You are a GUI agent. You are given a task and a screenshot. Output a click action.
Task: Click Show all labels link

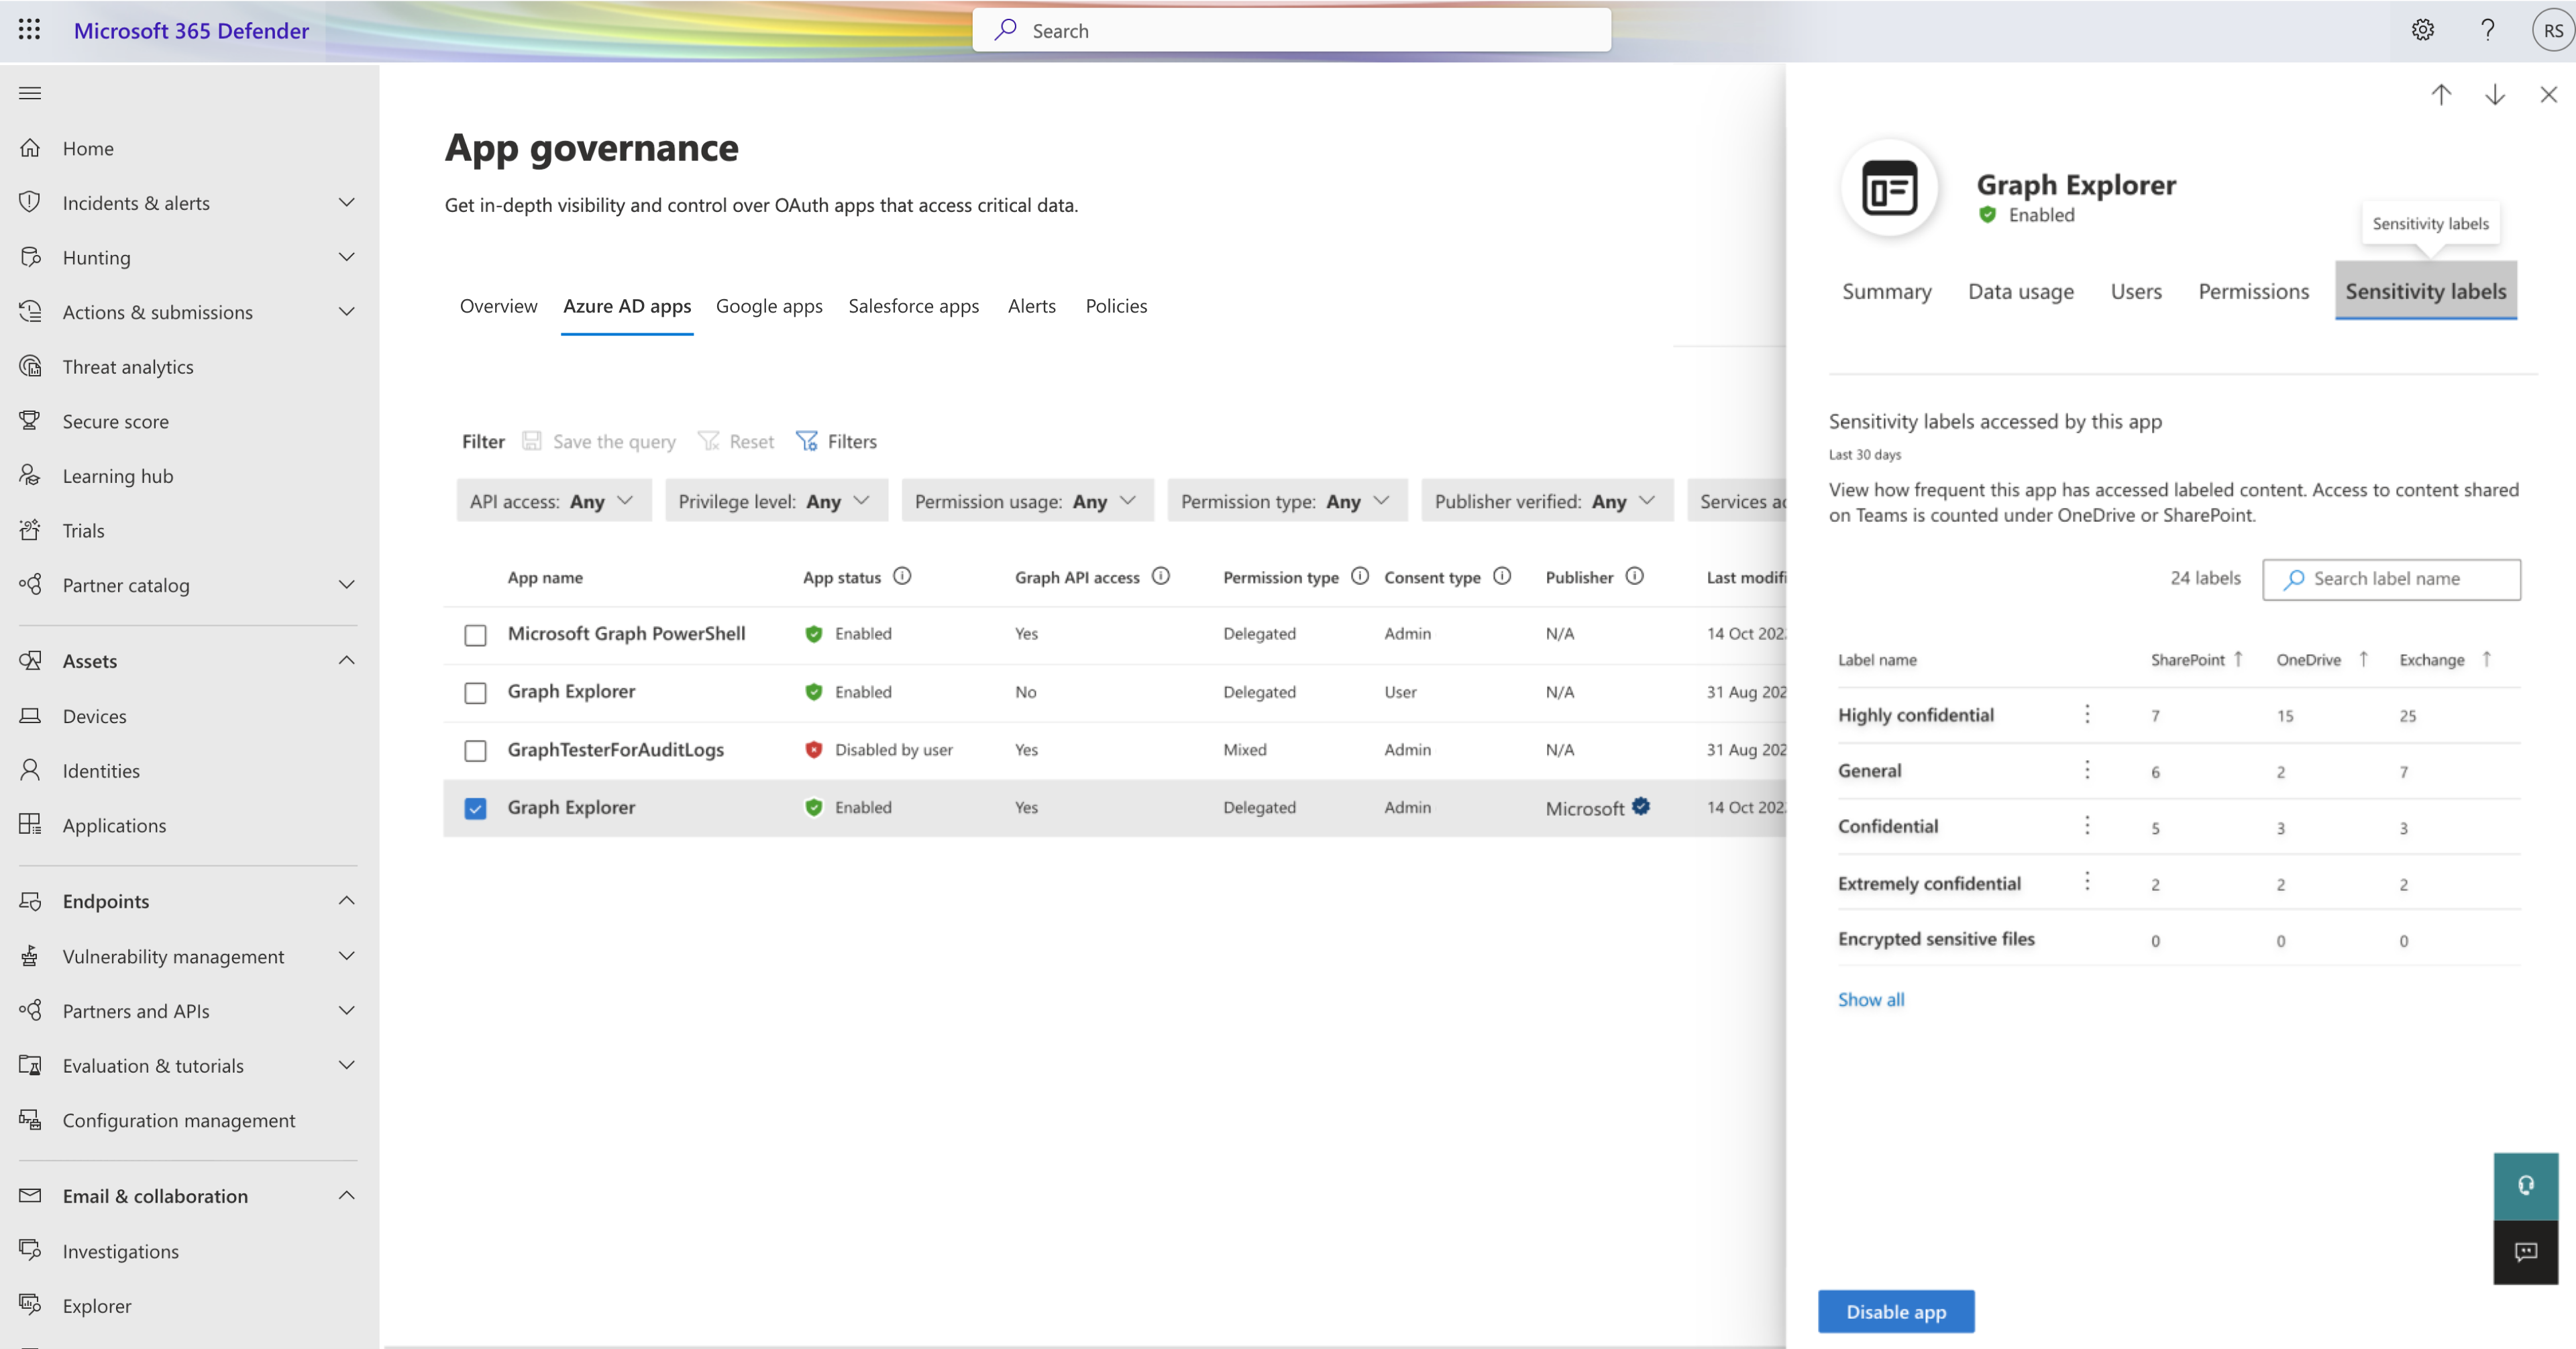click(1871, 1000)
